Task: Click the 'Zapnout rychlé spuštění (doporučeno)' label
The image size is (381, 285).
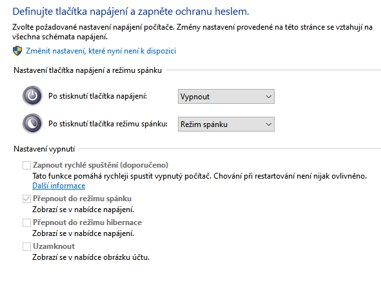Action: pos(101,165)
